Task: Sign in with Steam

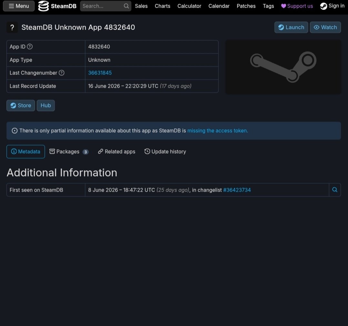Action: click(x=332, y=6)
